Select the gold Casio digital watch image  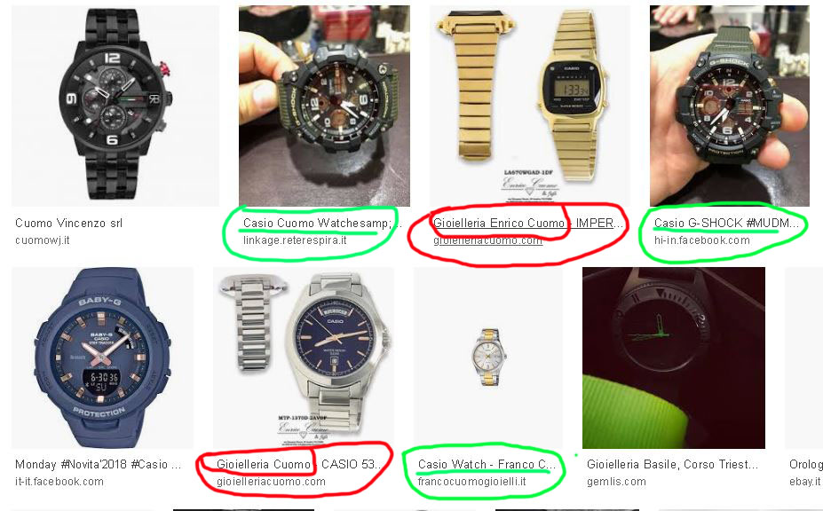[x=530, y=106]
